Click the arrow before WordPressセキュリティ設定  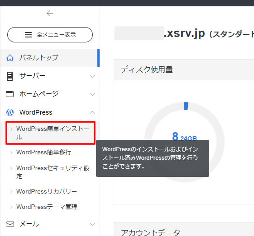point(11,168)
